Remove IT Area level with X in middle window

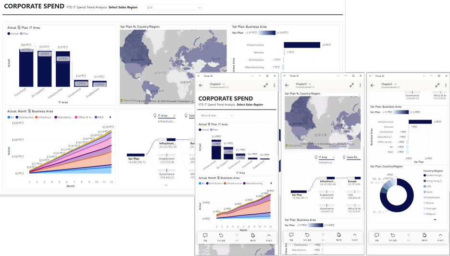click(334, 157)
